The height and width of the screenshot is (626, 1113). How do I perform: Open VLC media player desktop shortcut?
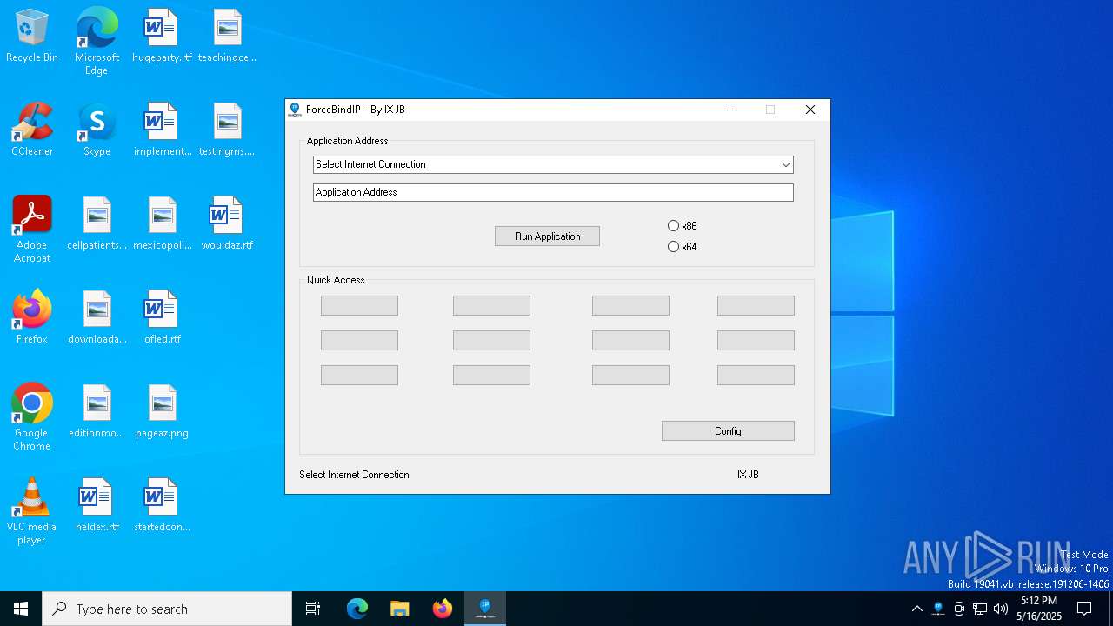point(32,511)
